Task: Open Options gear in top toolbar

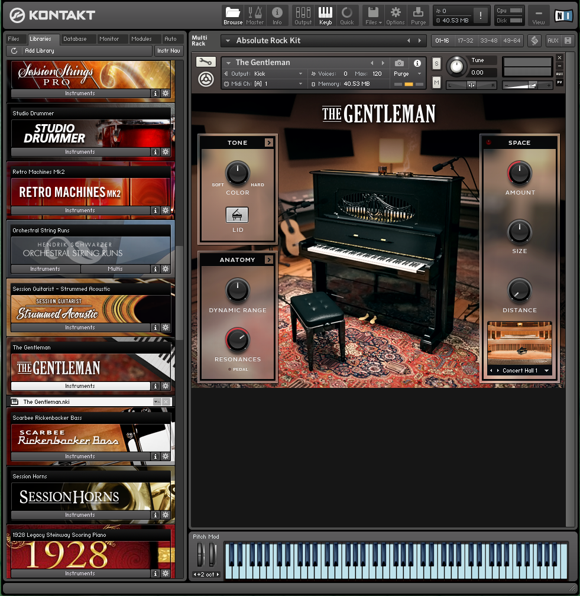Action: point(396,16)
